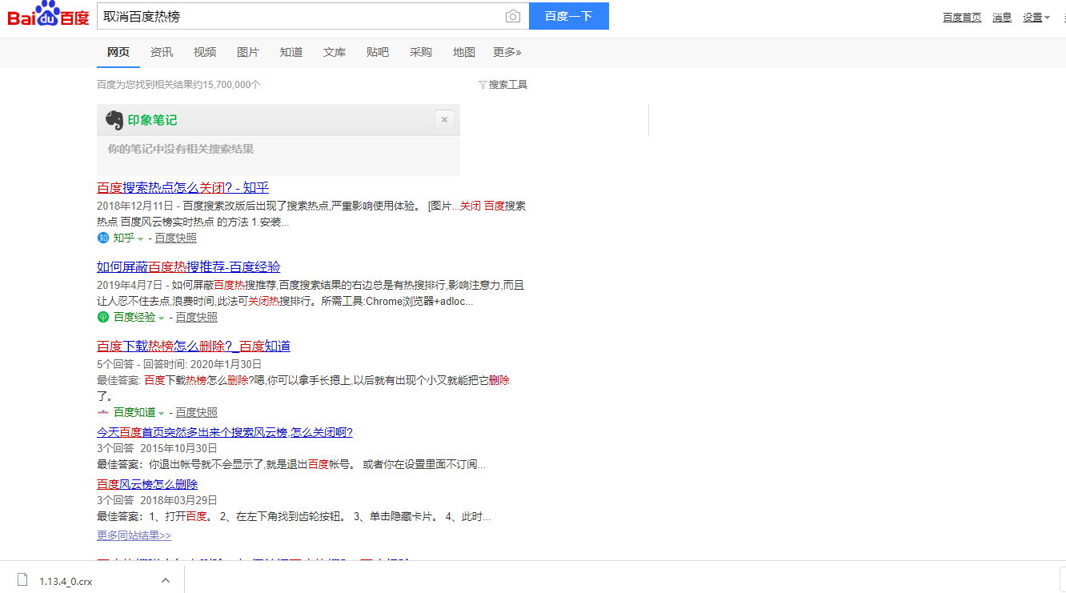Open download options for 1.13.4_0.crx

click(x=166, y=581)
